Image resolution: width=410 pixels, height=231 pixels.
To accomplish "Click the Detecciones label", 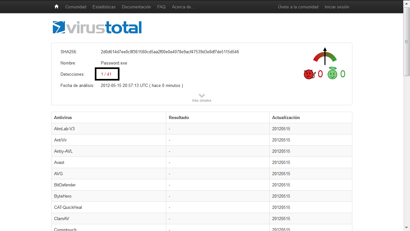I will click(x=73, y=74).
